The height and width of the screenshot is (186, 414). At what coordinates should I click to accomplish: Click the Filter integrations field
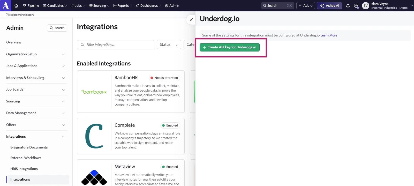[x=116, y=45]
